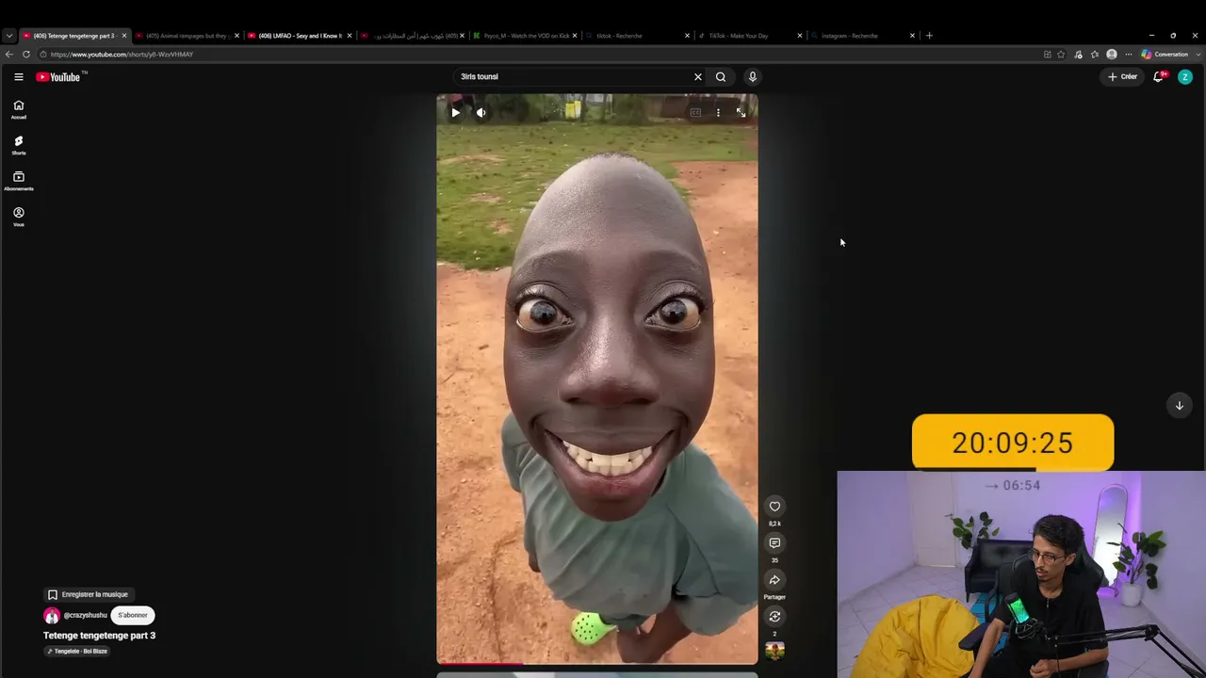Open the install-app icon in address bar
The width and height of the screenshot is (1206, 678).
(x=1047, y=55)
